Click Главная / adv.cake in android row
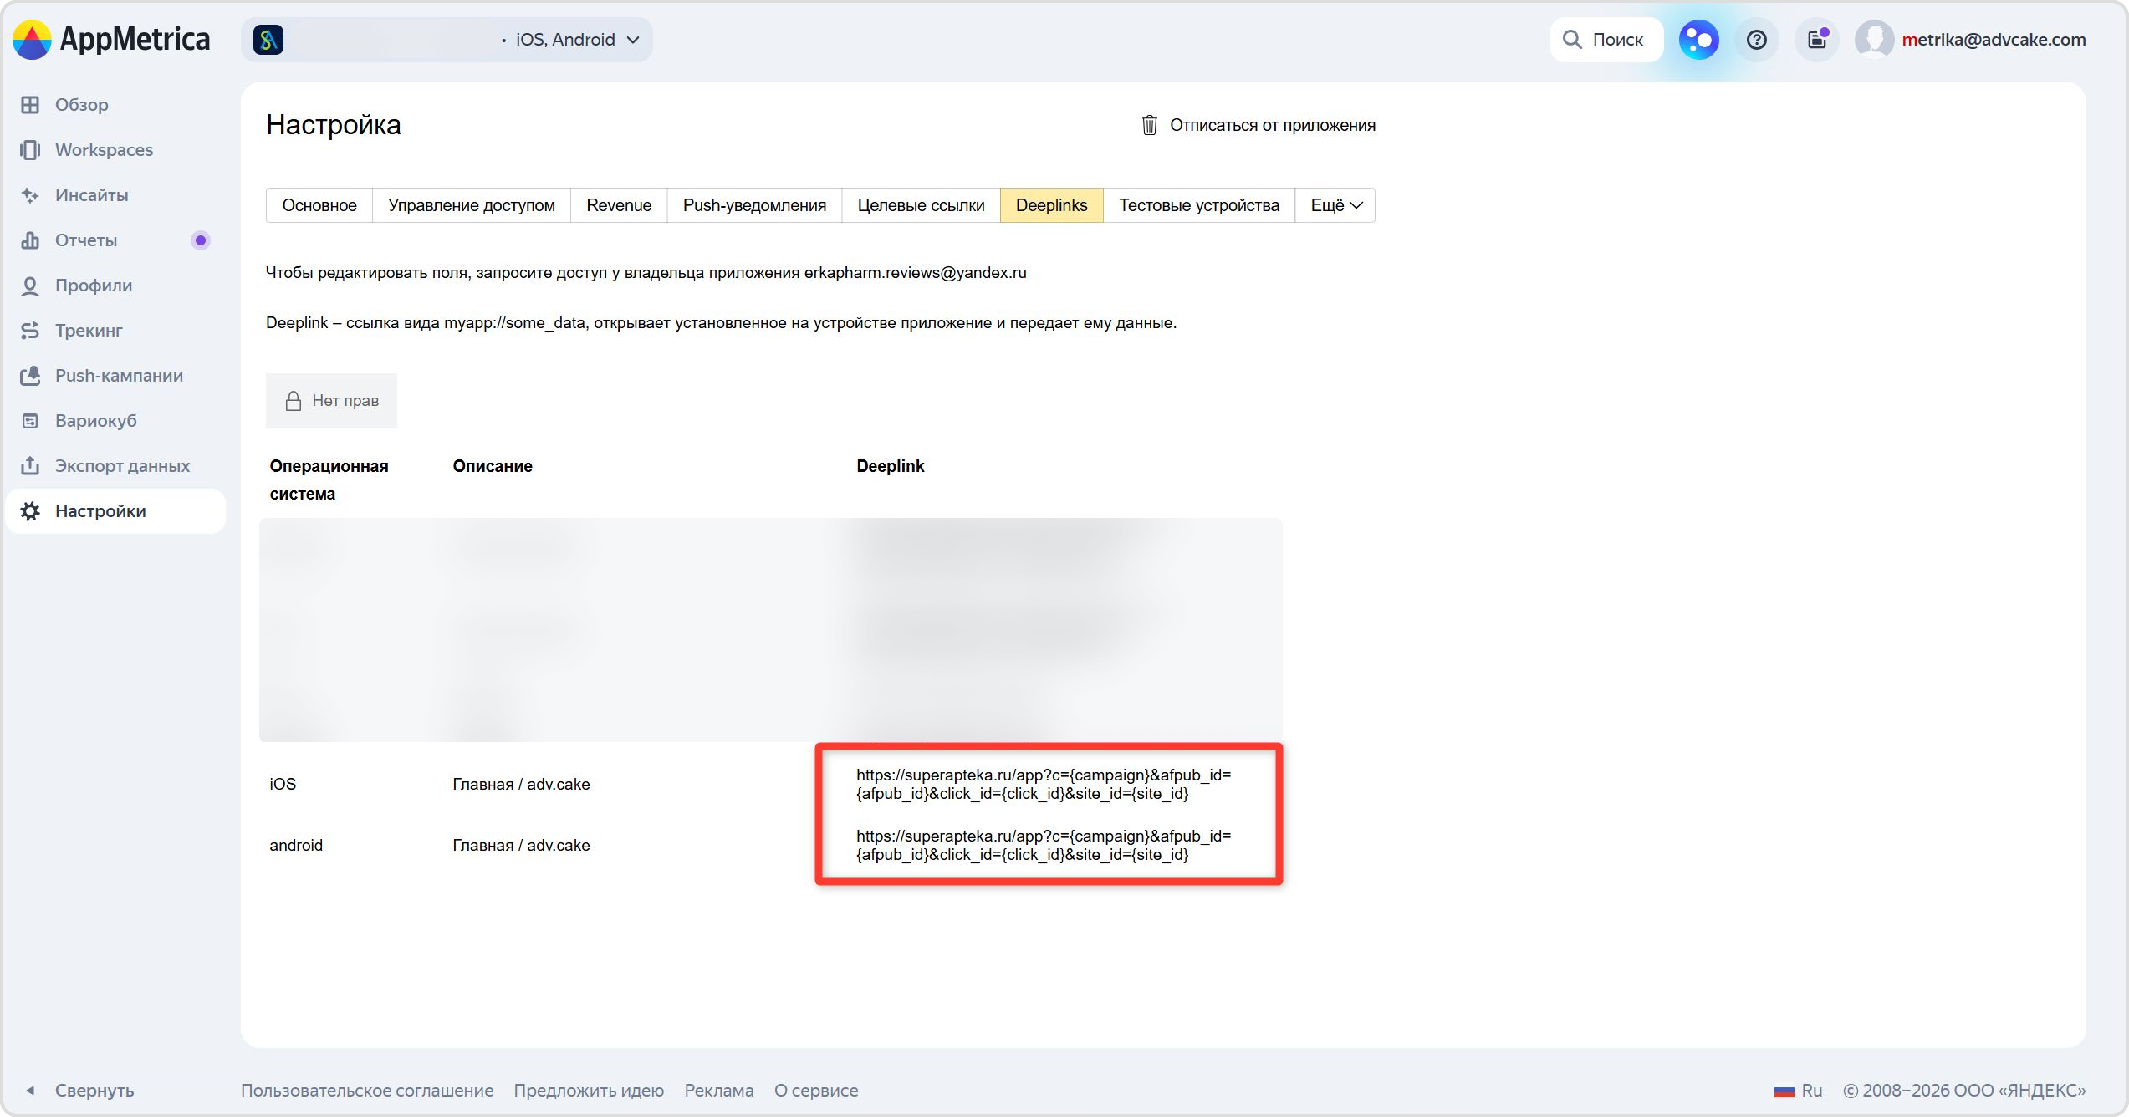The image size is (2129, 1117). click(x=521, y=845)
